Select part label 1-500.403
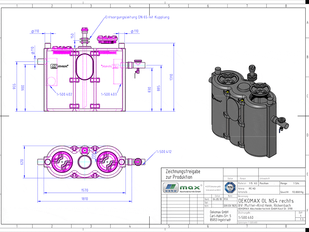The image size is (309, 232). (x=109, y=94)
